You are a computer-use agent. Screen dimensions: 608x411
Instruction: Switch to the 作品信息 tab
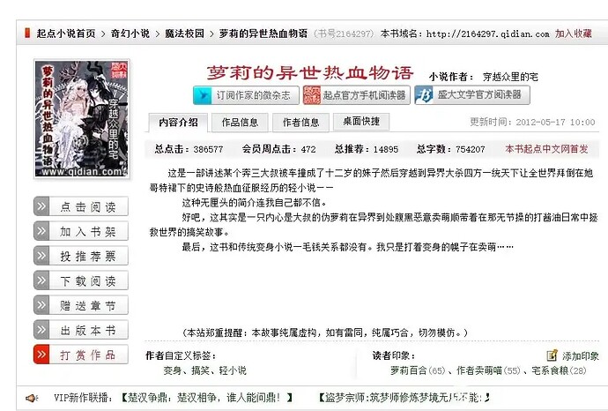(x=240, y=122)
